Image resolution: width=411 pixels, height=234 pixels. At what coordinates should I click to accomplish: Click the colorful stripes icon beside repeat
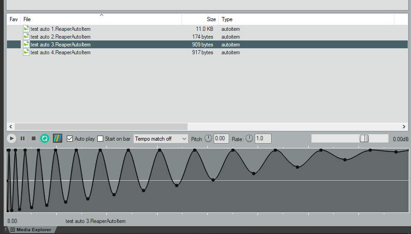coord(58,138)
